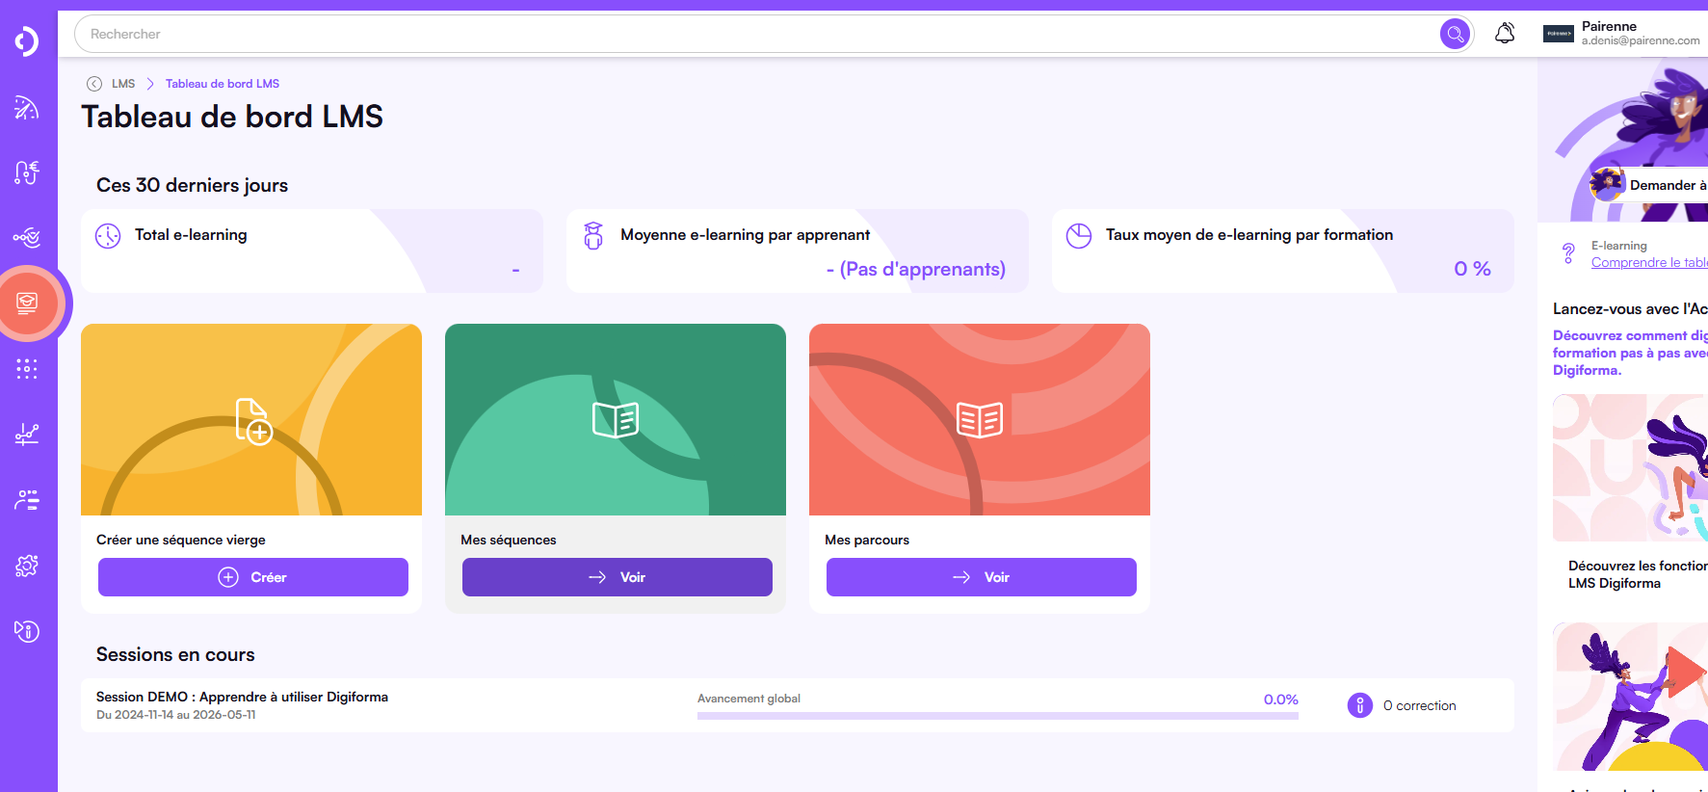Click Demander assistant button
This screenshot has width=1708, height=792.
click(x=1648, y=184)
